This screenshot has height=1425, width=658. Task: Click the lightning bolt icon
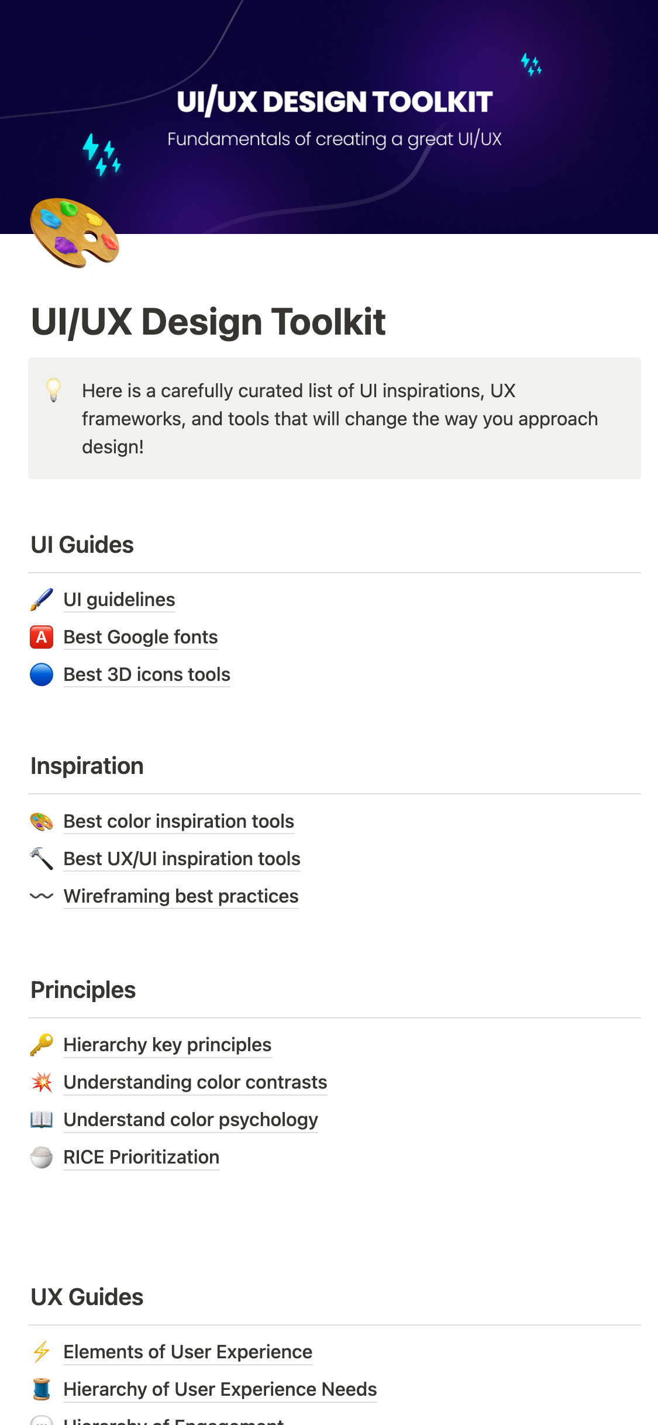(x=42, y=1352)
